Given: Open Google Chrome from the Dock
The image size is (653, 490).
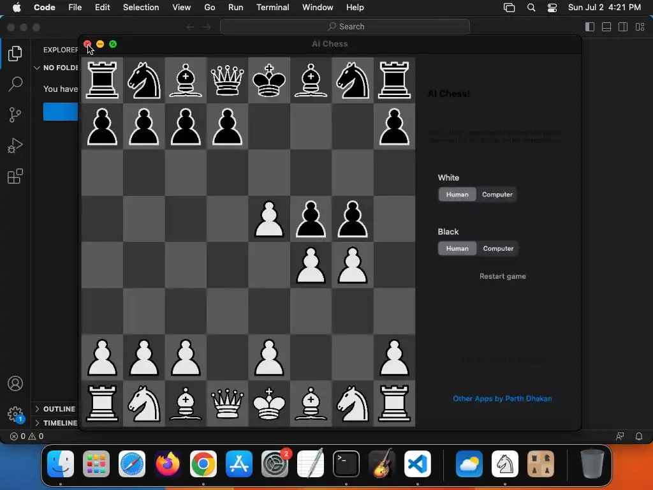Looking at the screenshot, I should [203, 464].
